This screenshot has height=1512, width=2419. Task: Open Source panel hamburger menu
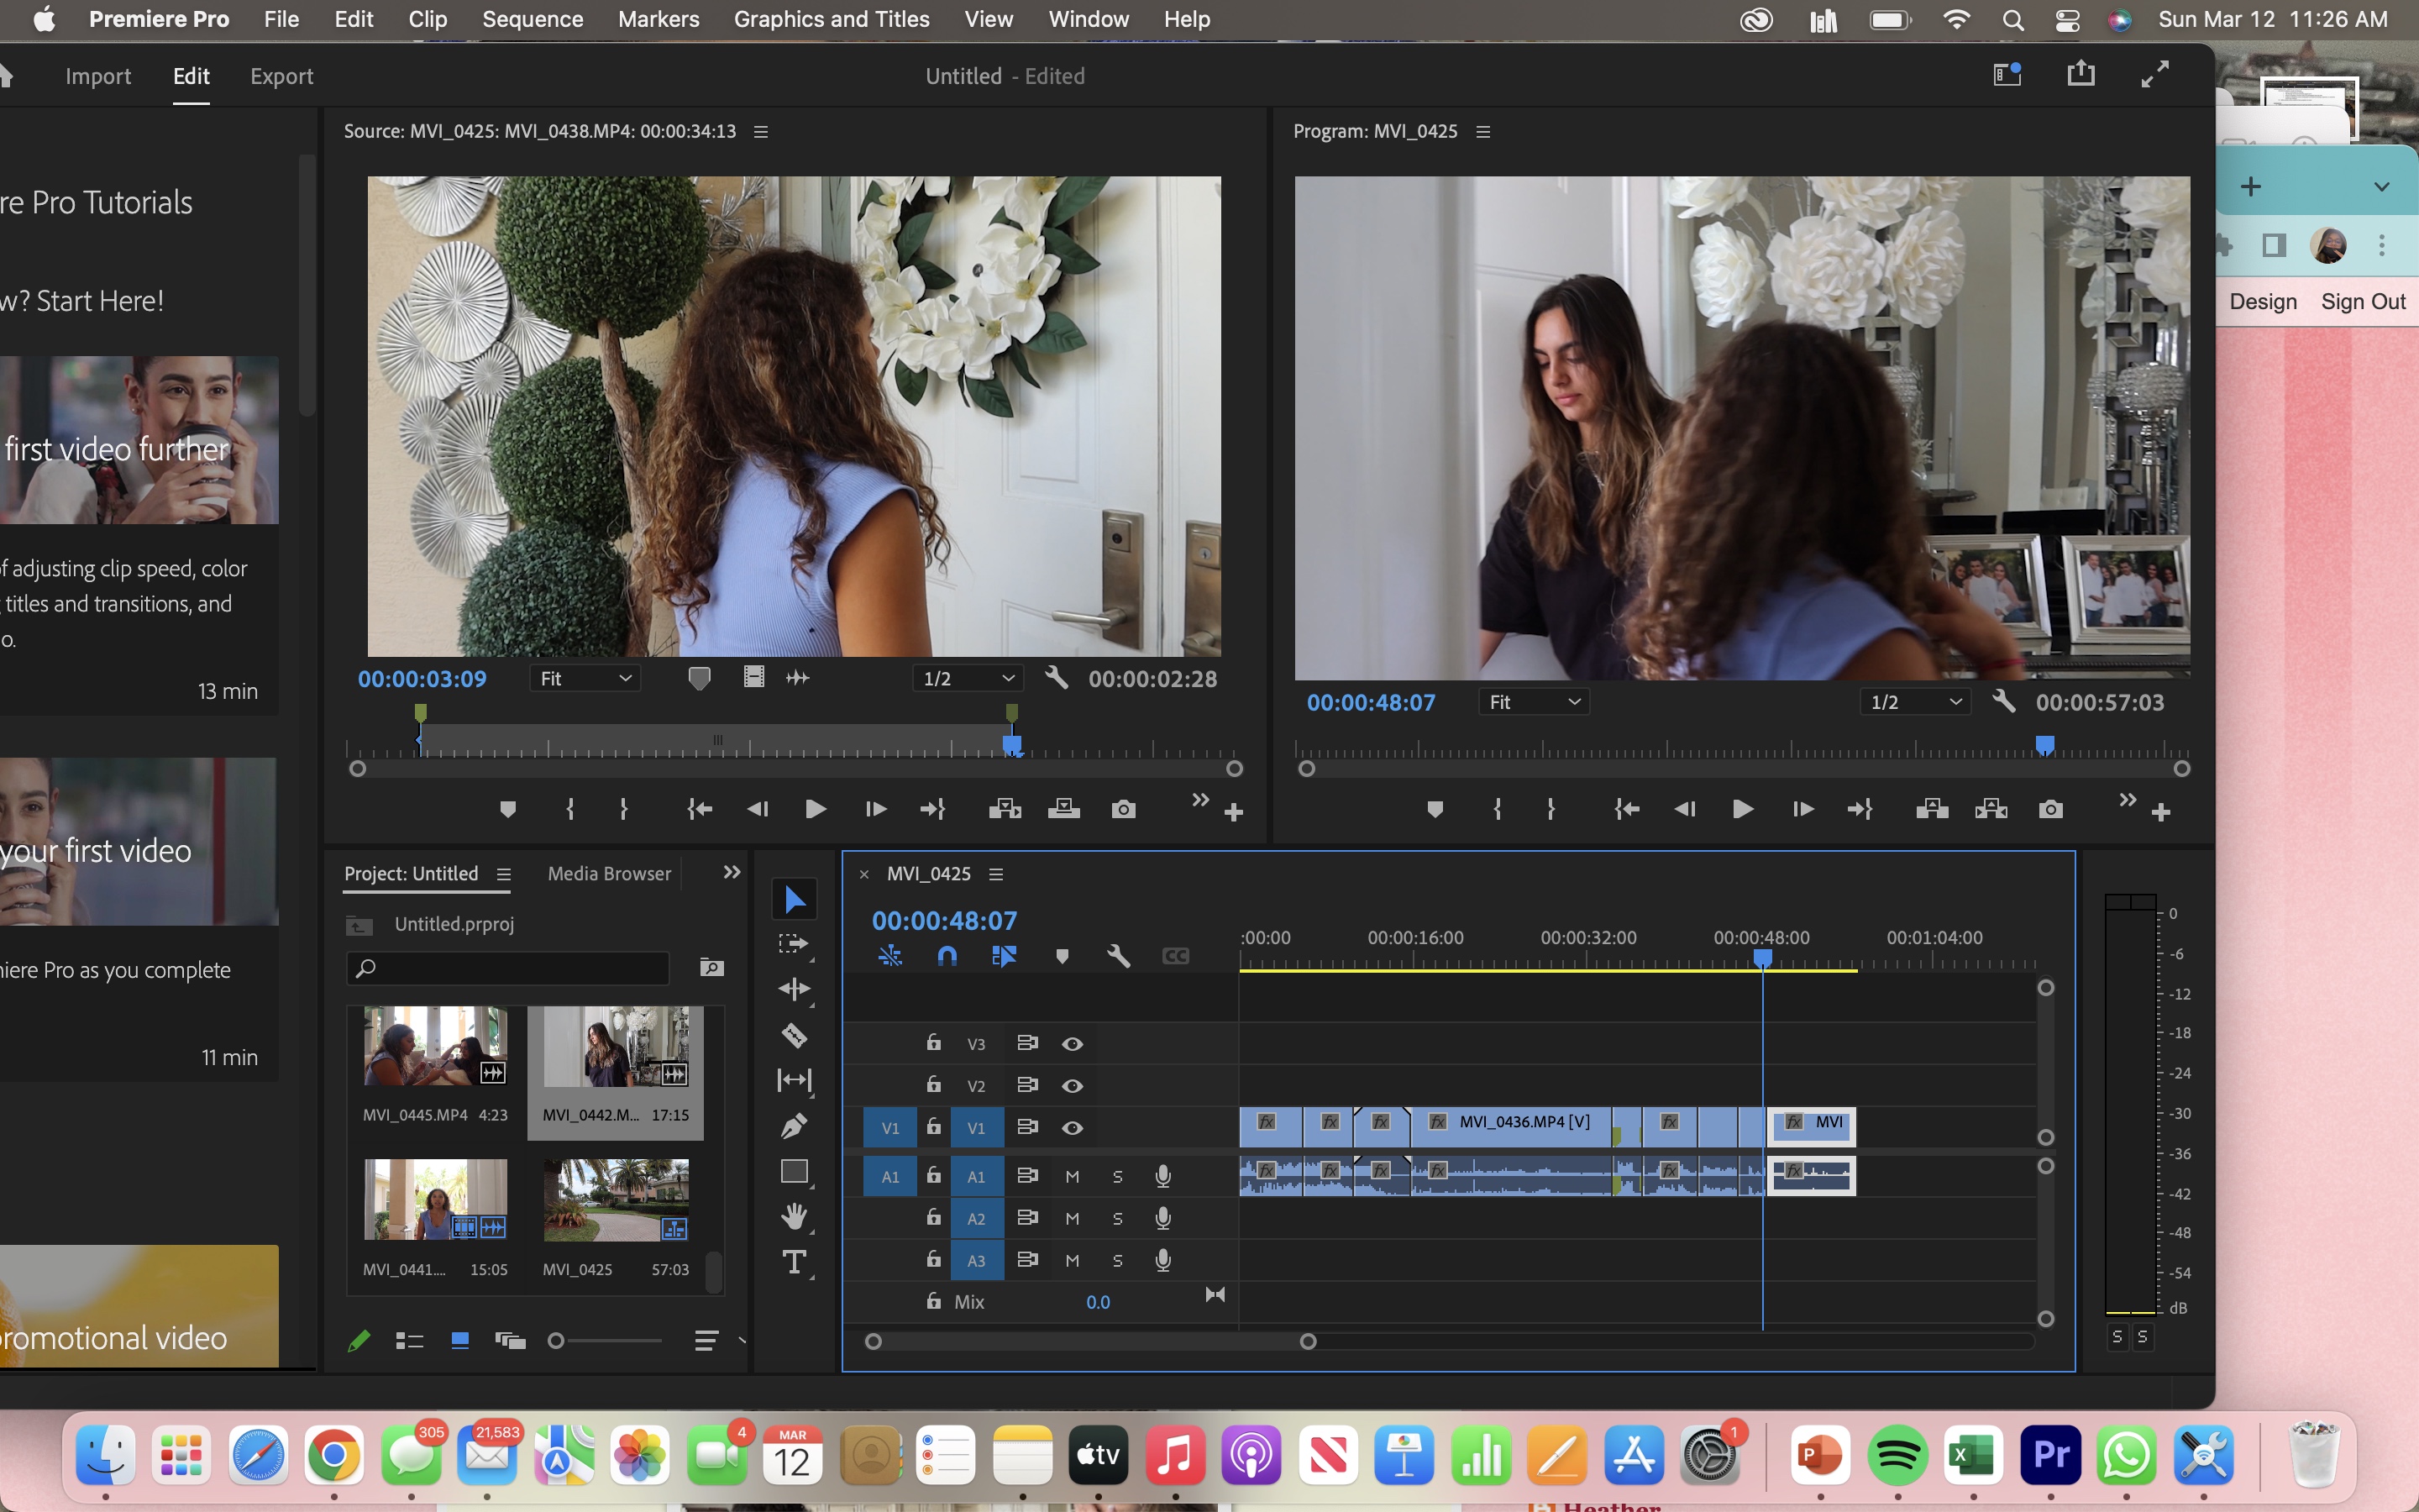pyautogui.click(x=761, y=132)
